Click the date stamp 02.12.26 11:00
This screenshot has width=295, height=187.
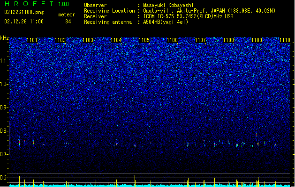(x=24, y=22)
